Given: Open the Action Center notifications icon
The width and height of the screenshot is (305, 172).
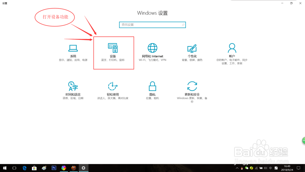Looking at the screenshot, I should click(298, 168).
